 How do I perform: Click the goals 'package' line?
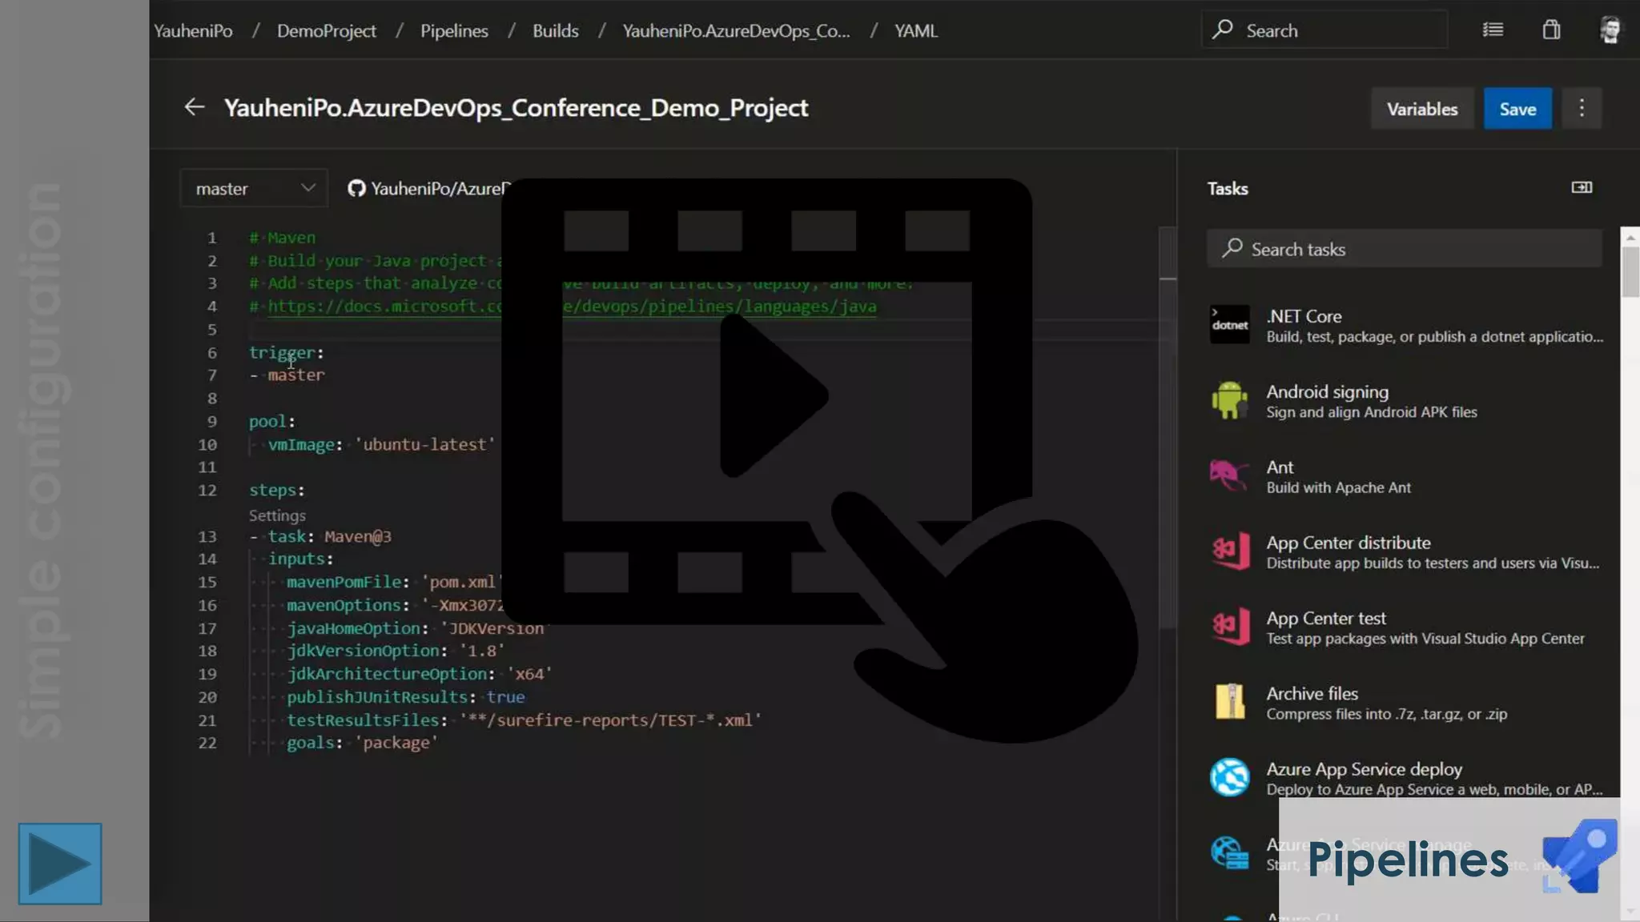point(362,743)
